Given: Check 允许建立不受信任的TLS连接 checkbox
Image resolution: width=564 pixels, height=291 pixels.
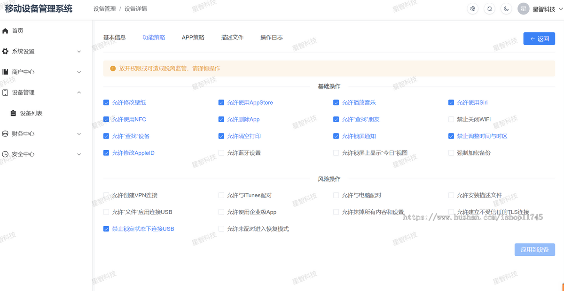Looking at the screenshot, I should (451, 212).
